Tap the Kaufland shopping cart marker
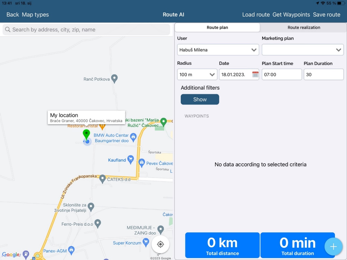Screen dimensions: 347x260 pos(130,159)
